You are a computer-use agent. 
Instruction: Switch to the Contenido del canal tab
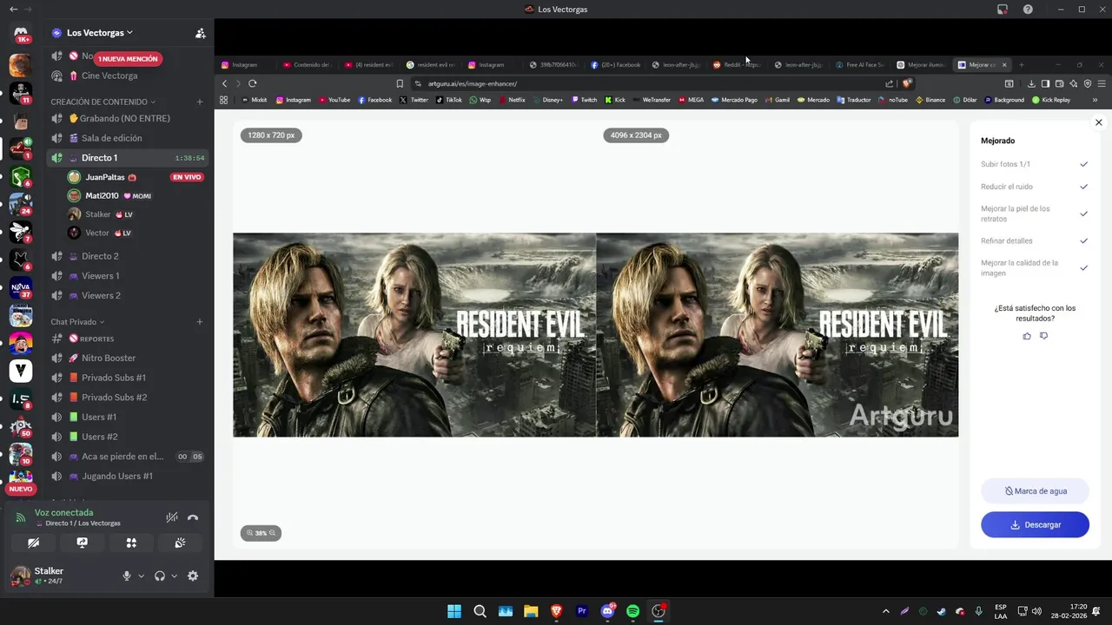(x=307, y=64)
